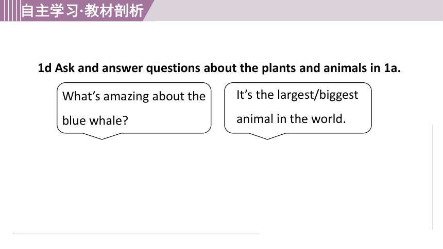Click the word "amazing" in left bubble
The image size is (443, 249).
pos(126,97)
